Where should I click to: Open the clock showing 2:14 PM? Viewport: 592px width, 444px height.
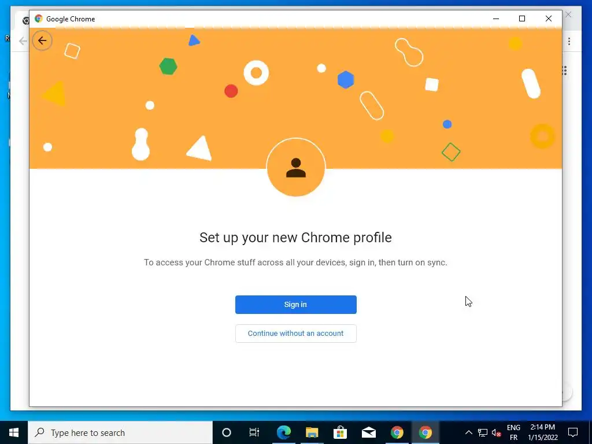click(x=543, y=432)
